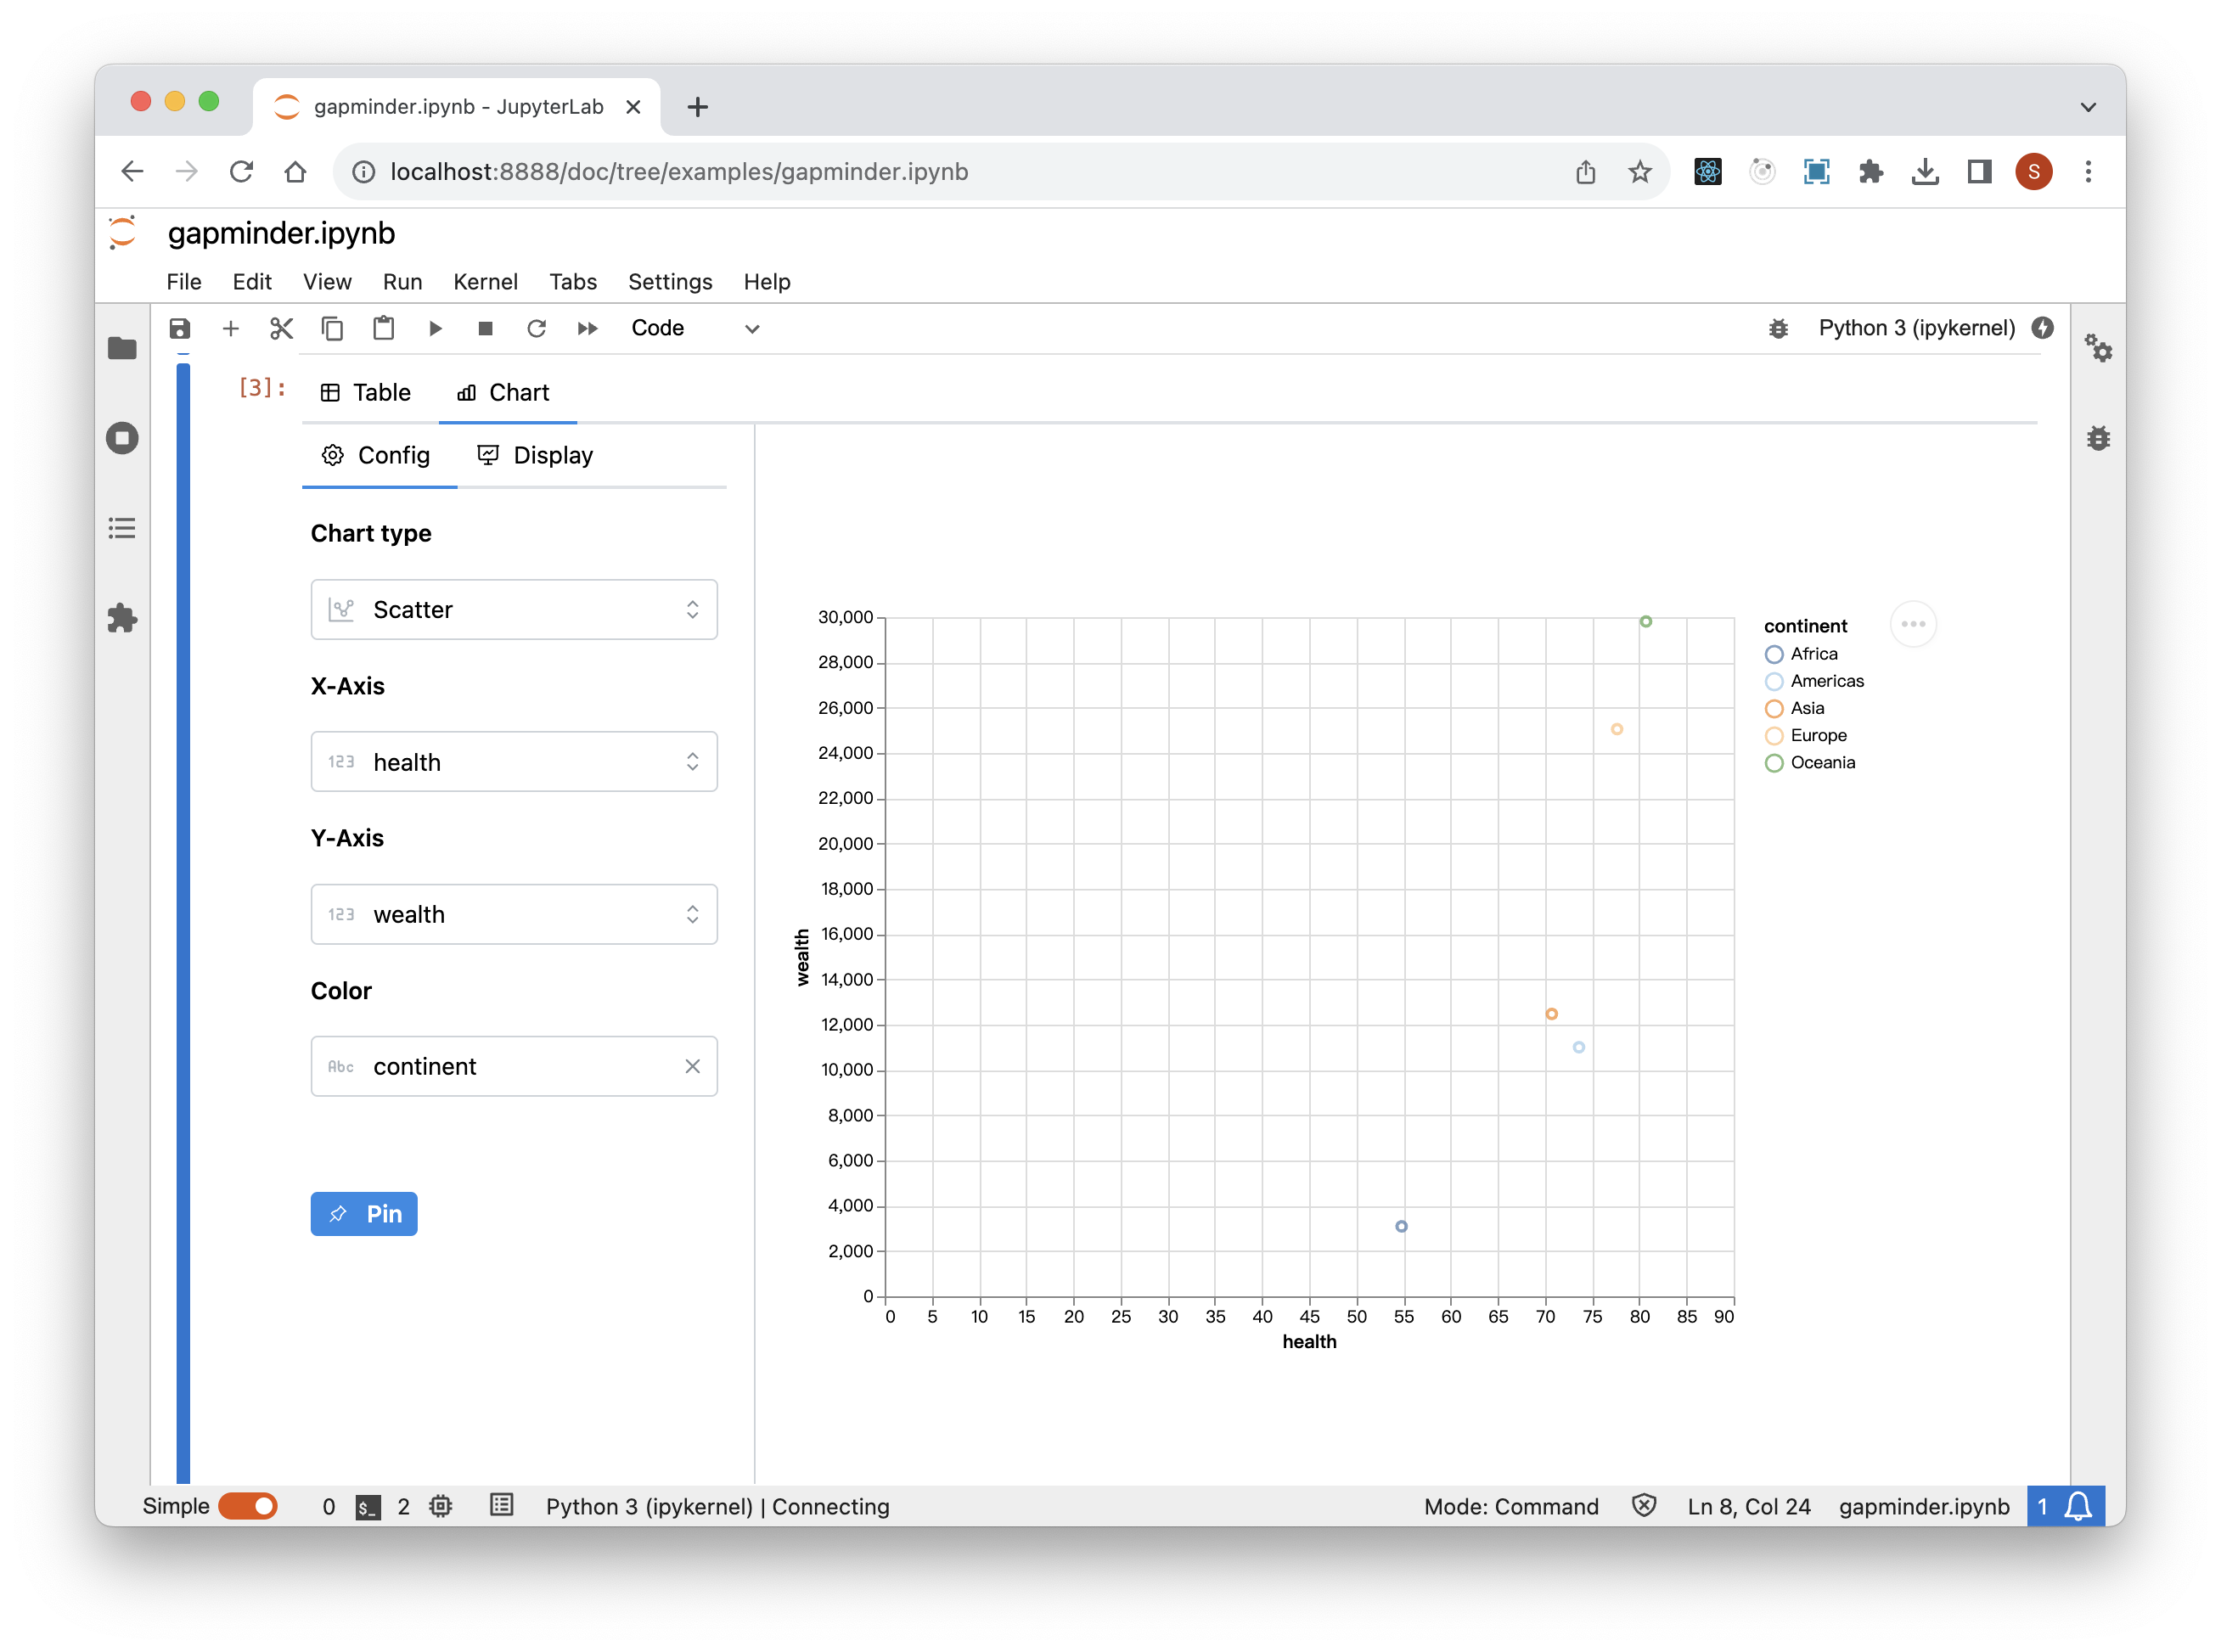This screenshot has width=2221, height=1652.
Task: Click the Pin button
Action: [364, 1214]
